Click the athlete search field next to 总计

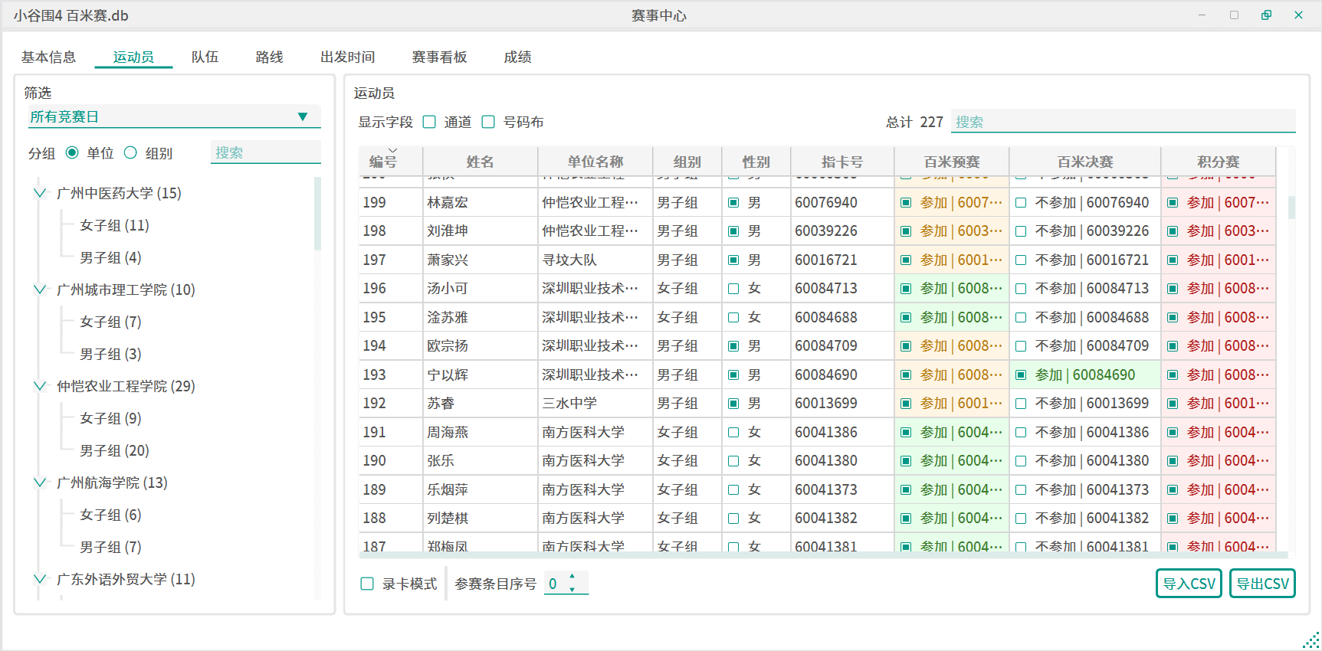[x=1123, y=122]
